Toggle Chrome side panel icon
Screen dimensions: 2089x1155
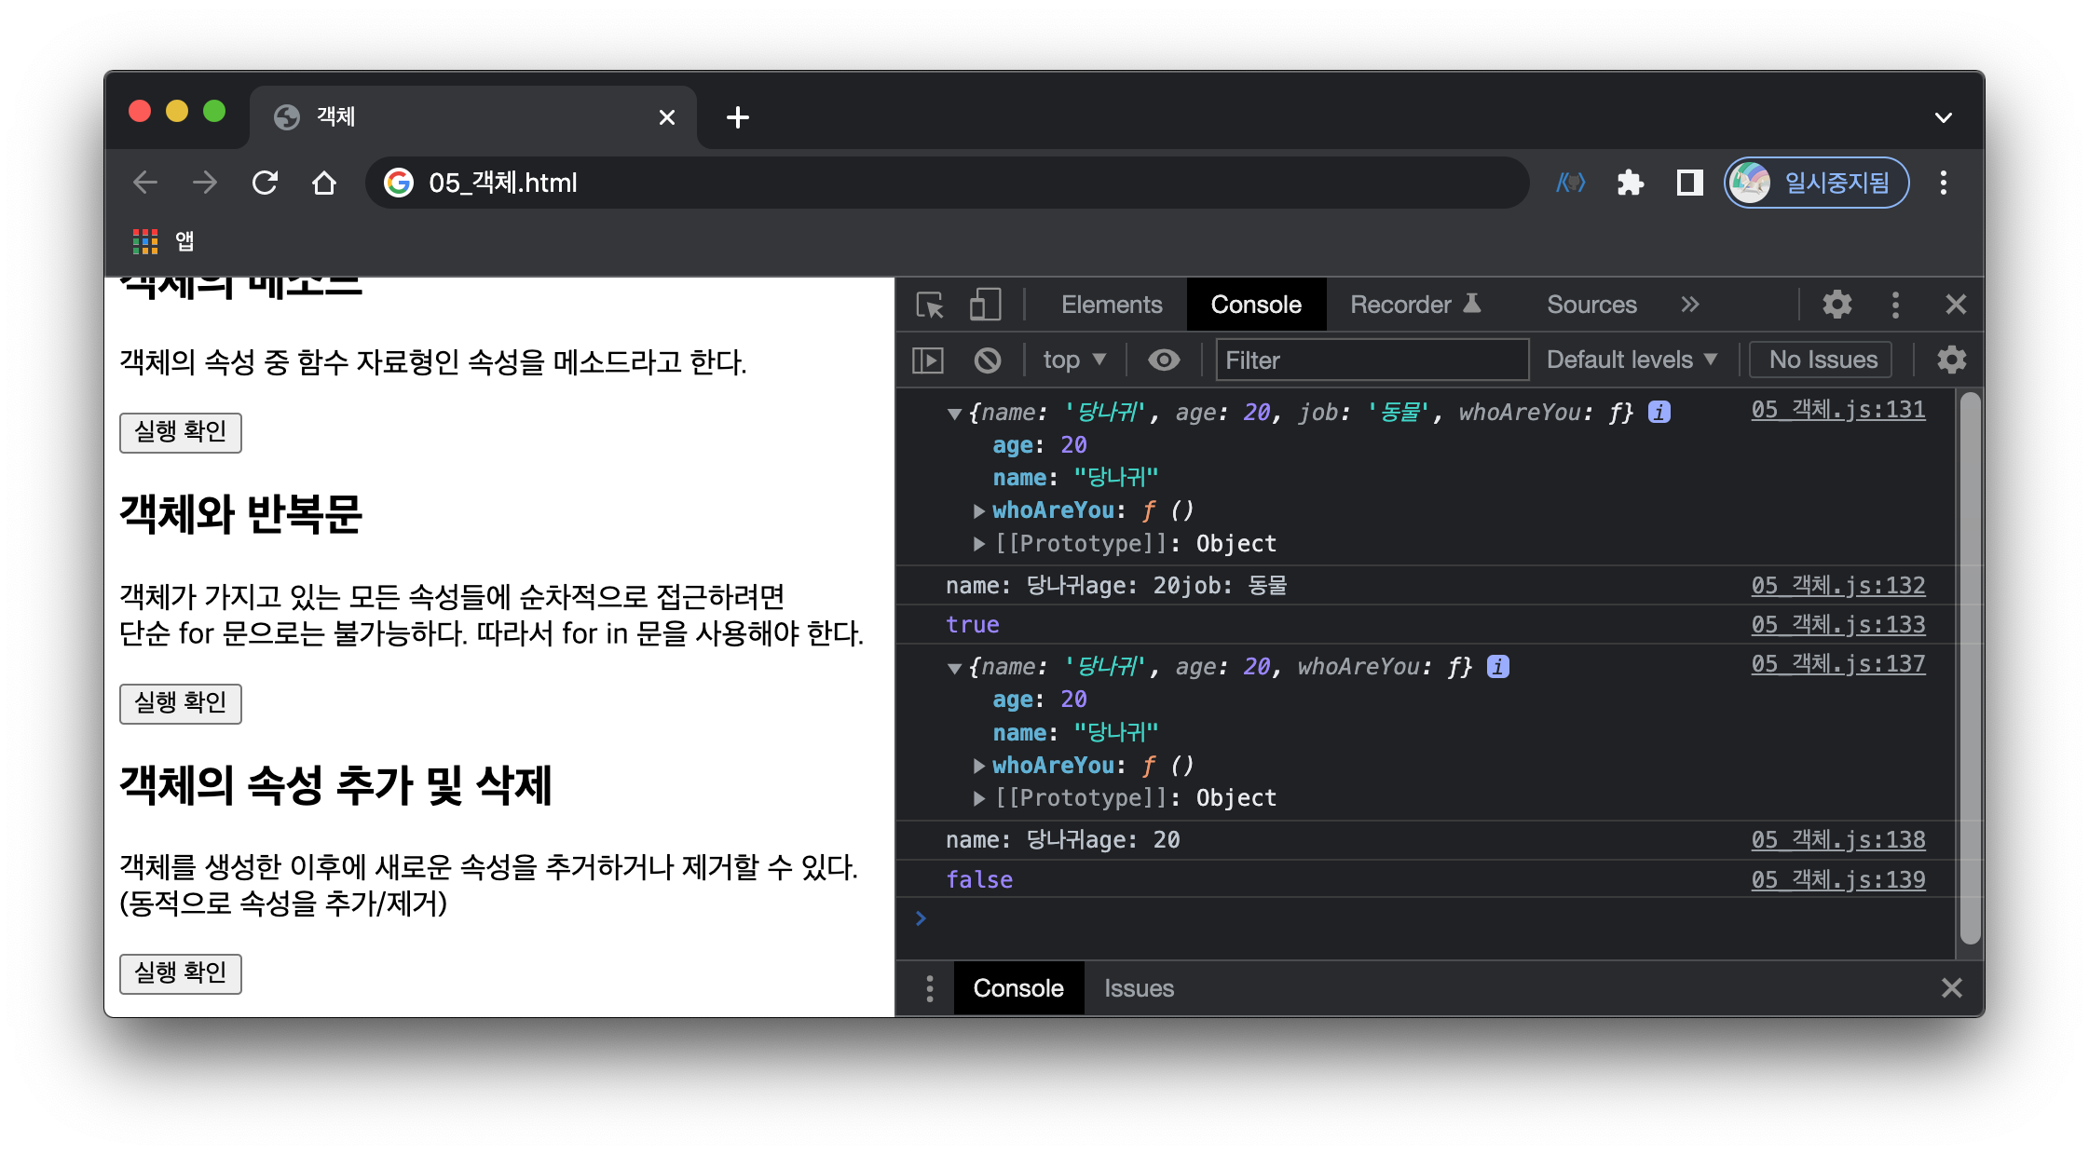(x=1689, y=183)
